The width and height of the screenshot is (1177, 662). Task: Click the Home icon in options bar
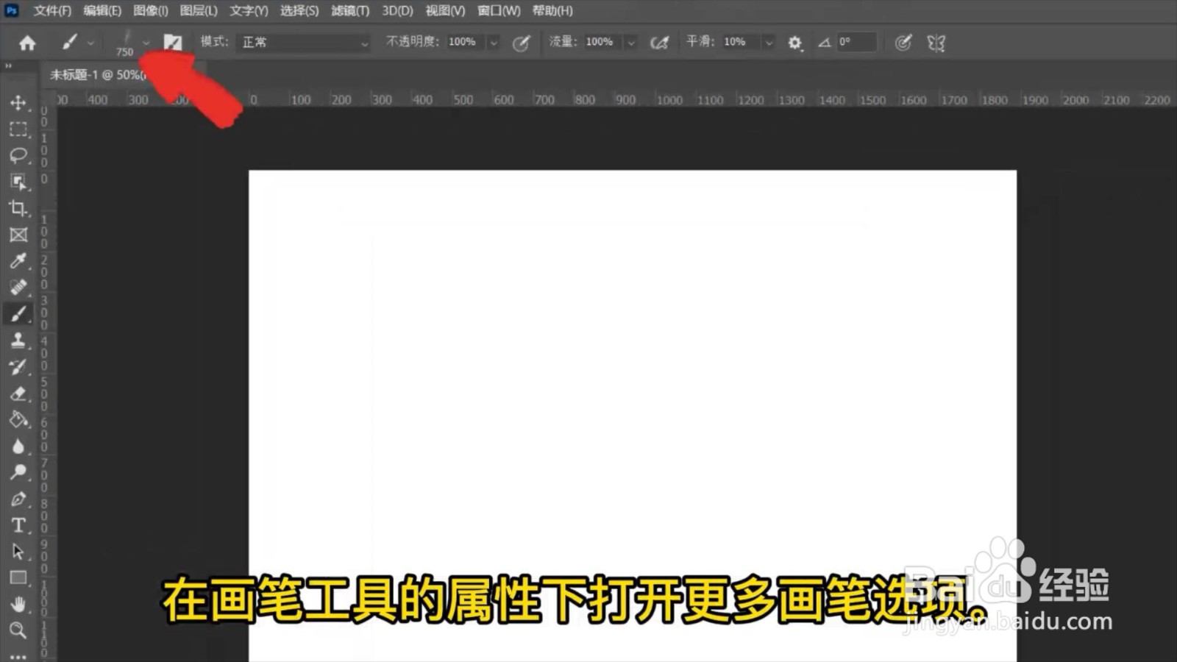click(27, 43)
